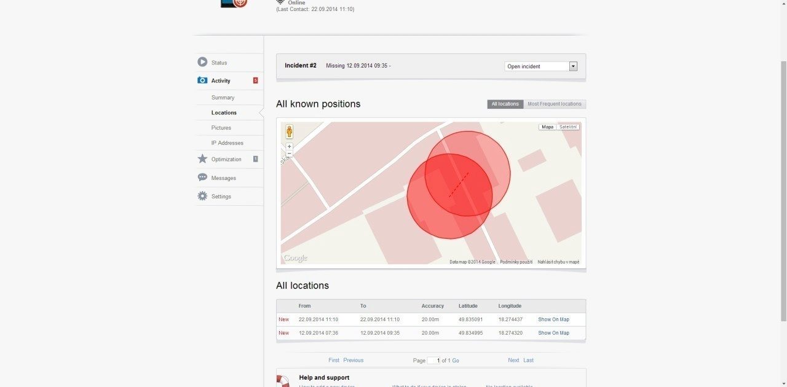Click the From column header
Image resolution: width=787 pixels, height=387 pixels.
[x=304, y=306]
